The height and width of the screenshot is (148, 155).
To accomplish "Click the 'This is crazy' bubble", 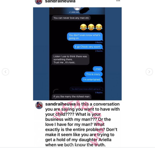I will (93, 74).
